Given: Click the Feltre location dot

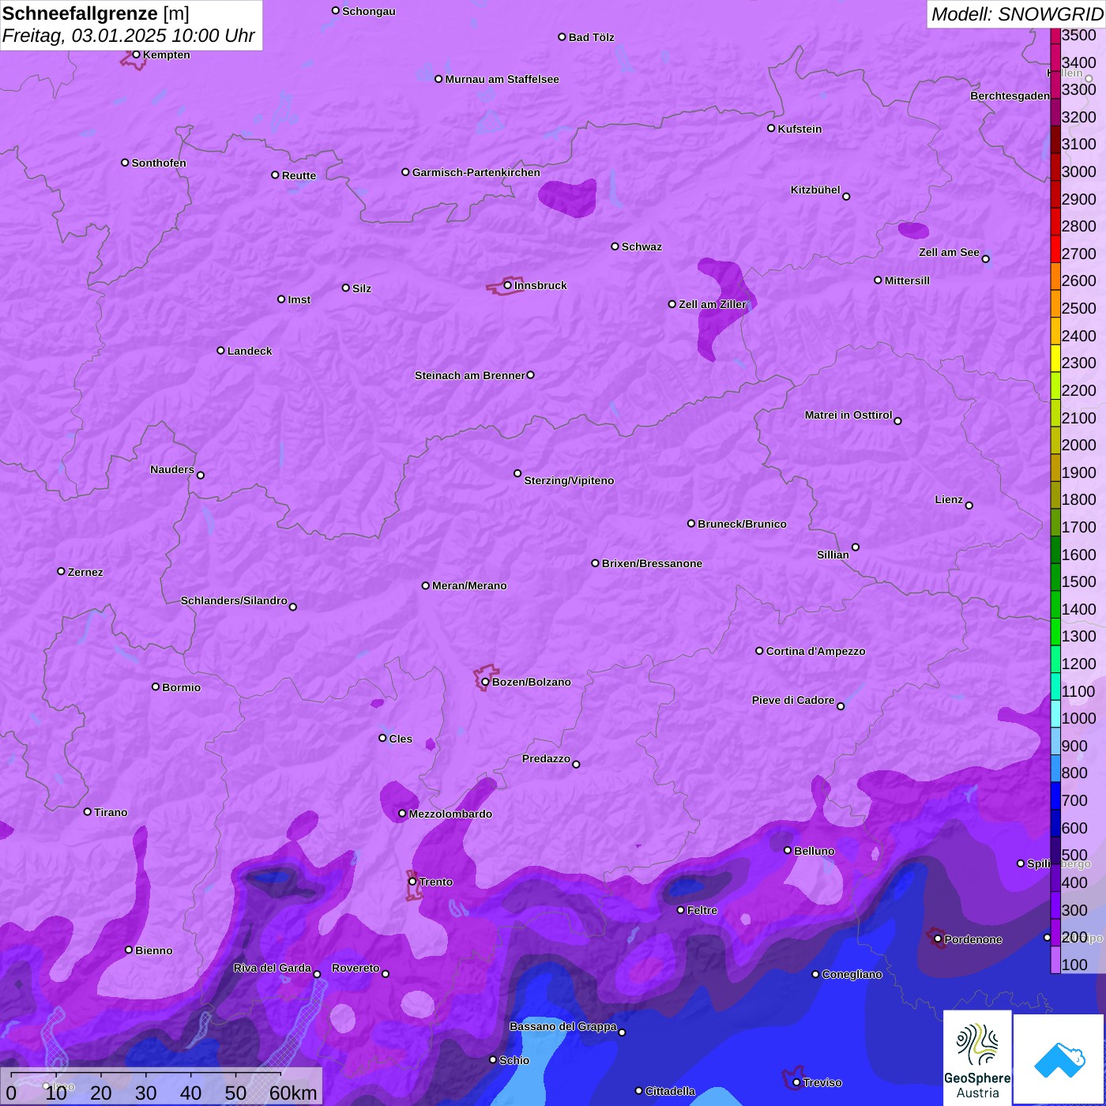Looking at the screenshot, I should [681, 910].
